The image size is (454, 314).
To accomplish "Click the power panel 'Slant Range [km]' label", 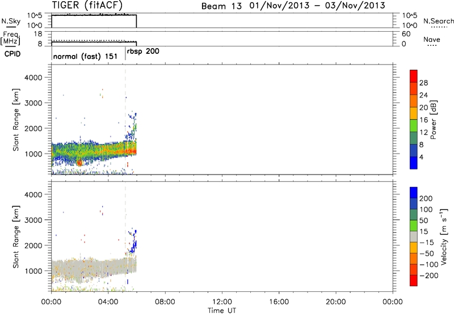I will pos(16,120).
